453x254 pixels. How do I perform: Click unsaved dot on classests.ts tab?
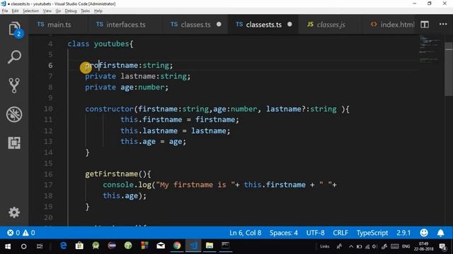click(x=289, y=25)
